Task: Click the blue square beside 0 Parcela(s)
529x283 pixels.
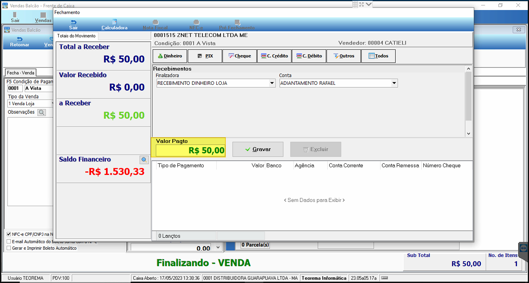Action: pyautogui.click(x=231, y=246)
